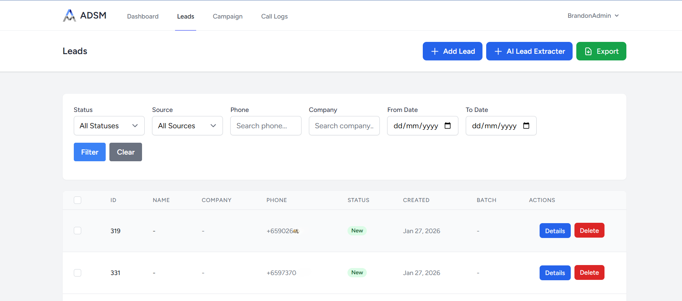Check the box for lead 331
The width and height of the screenshot is (682, 301).
pos(78,273)
